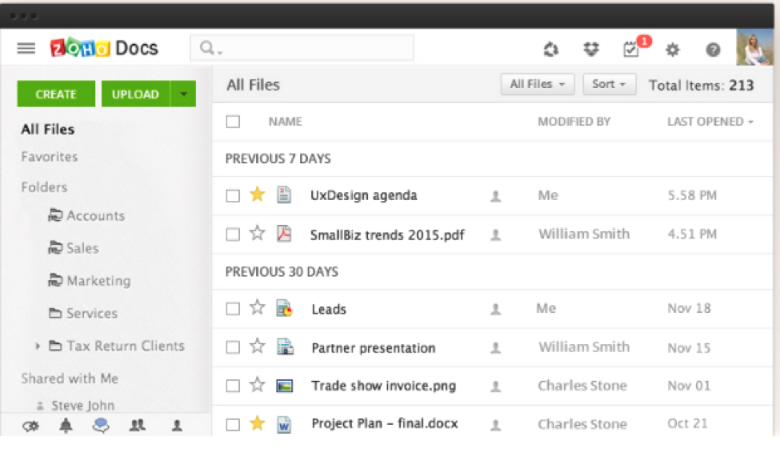Check the box for Trade show invoice.png
Image resolution: width=780 pixels, height=449 pixels.
point(233,386)
